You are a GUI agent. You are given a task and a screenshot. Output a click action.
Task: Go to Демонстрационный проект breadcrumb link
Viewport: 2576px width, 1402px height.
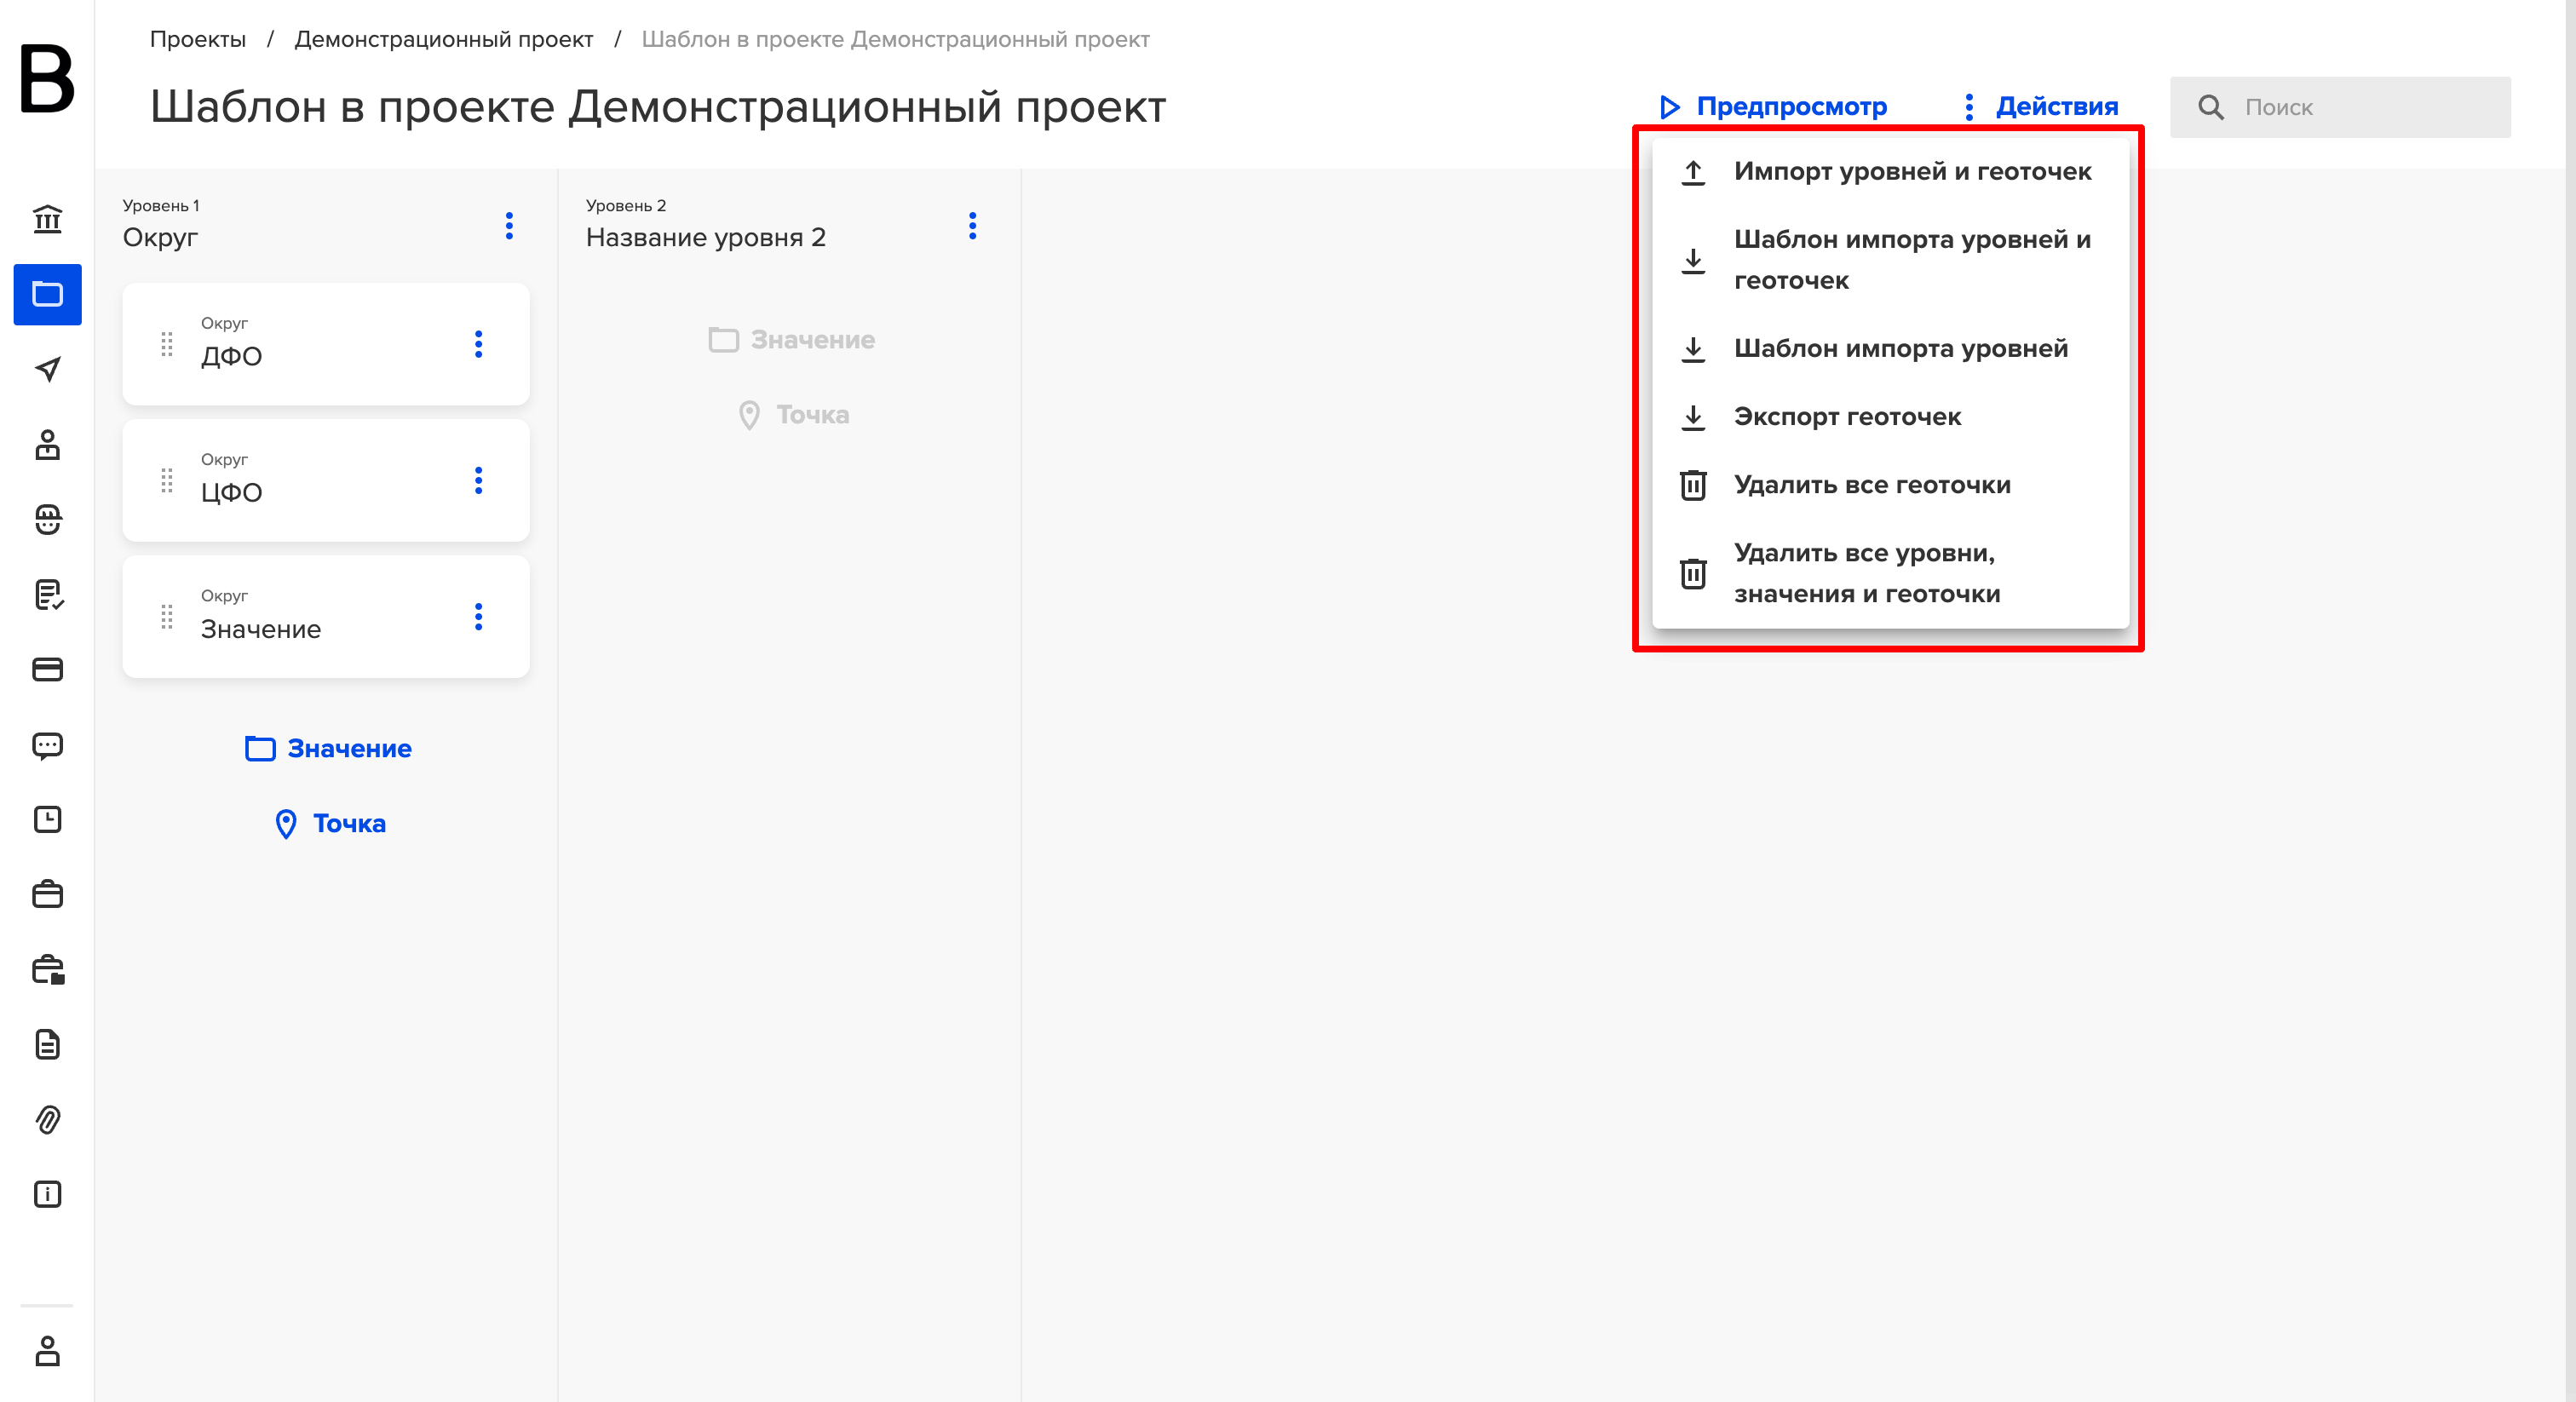(x=444, y=39)
